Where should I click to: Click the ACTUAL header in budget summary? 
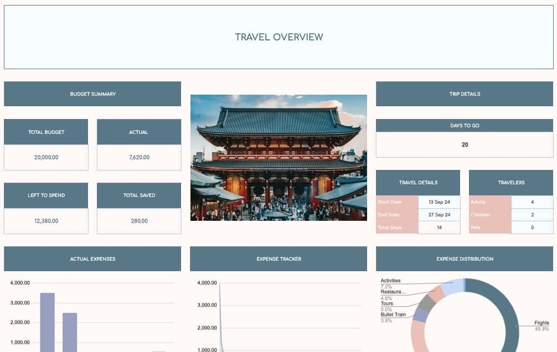(139, 132)
